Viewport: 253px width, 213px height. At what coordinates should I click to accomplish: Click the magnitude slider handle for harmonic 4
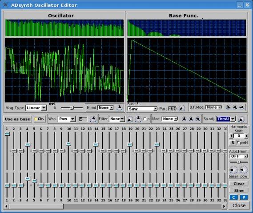[28, 144]
